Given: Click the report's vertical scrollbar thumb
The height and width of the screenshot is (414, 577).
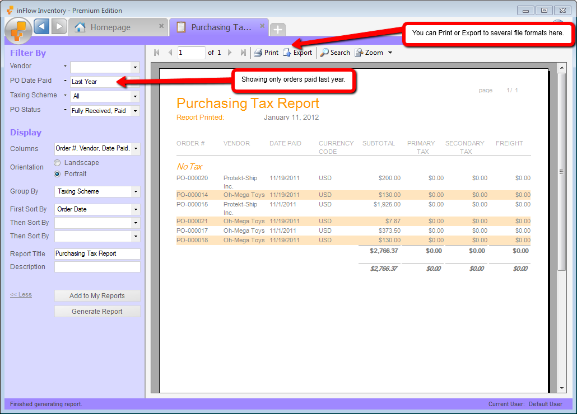Looking at the screenshot, I should (561, 172).
